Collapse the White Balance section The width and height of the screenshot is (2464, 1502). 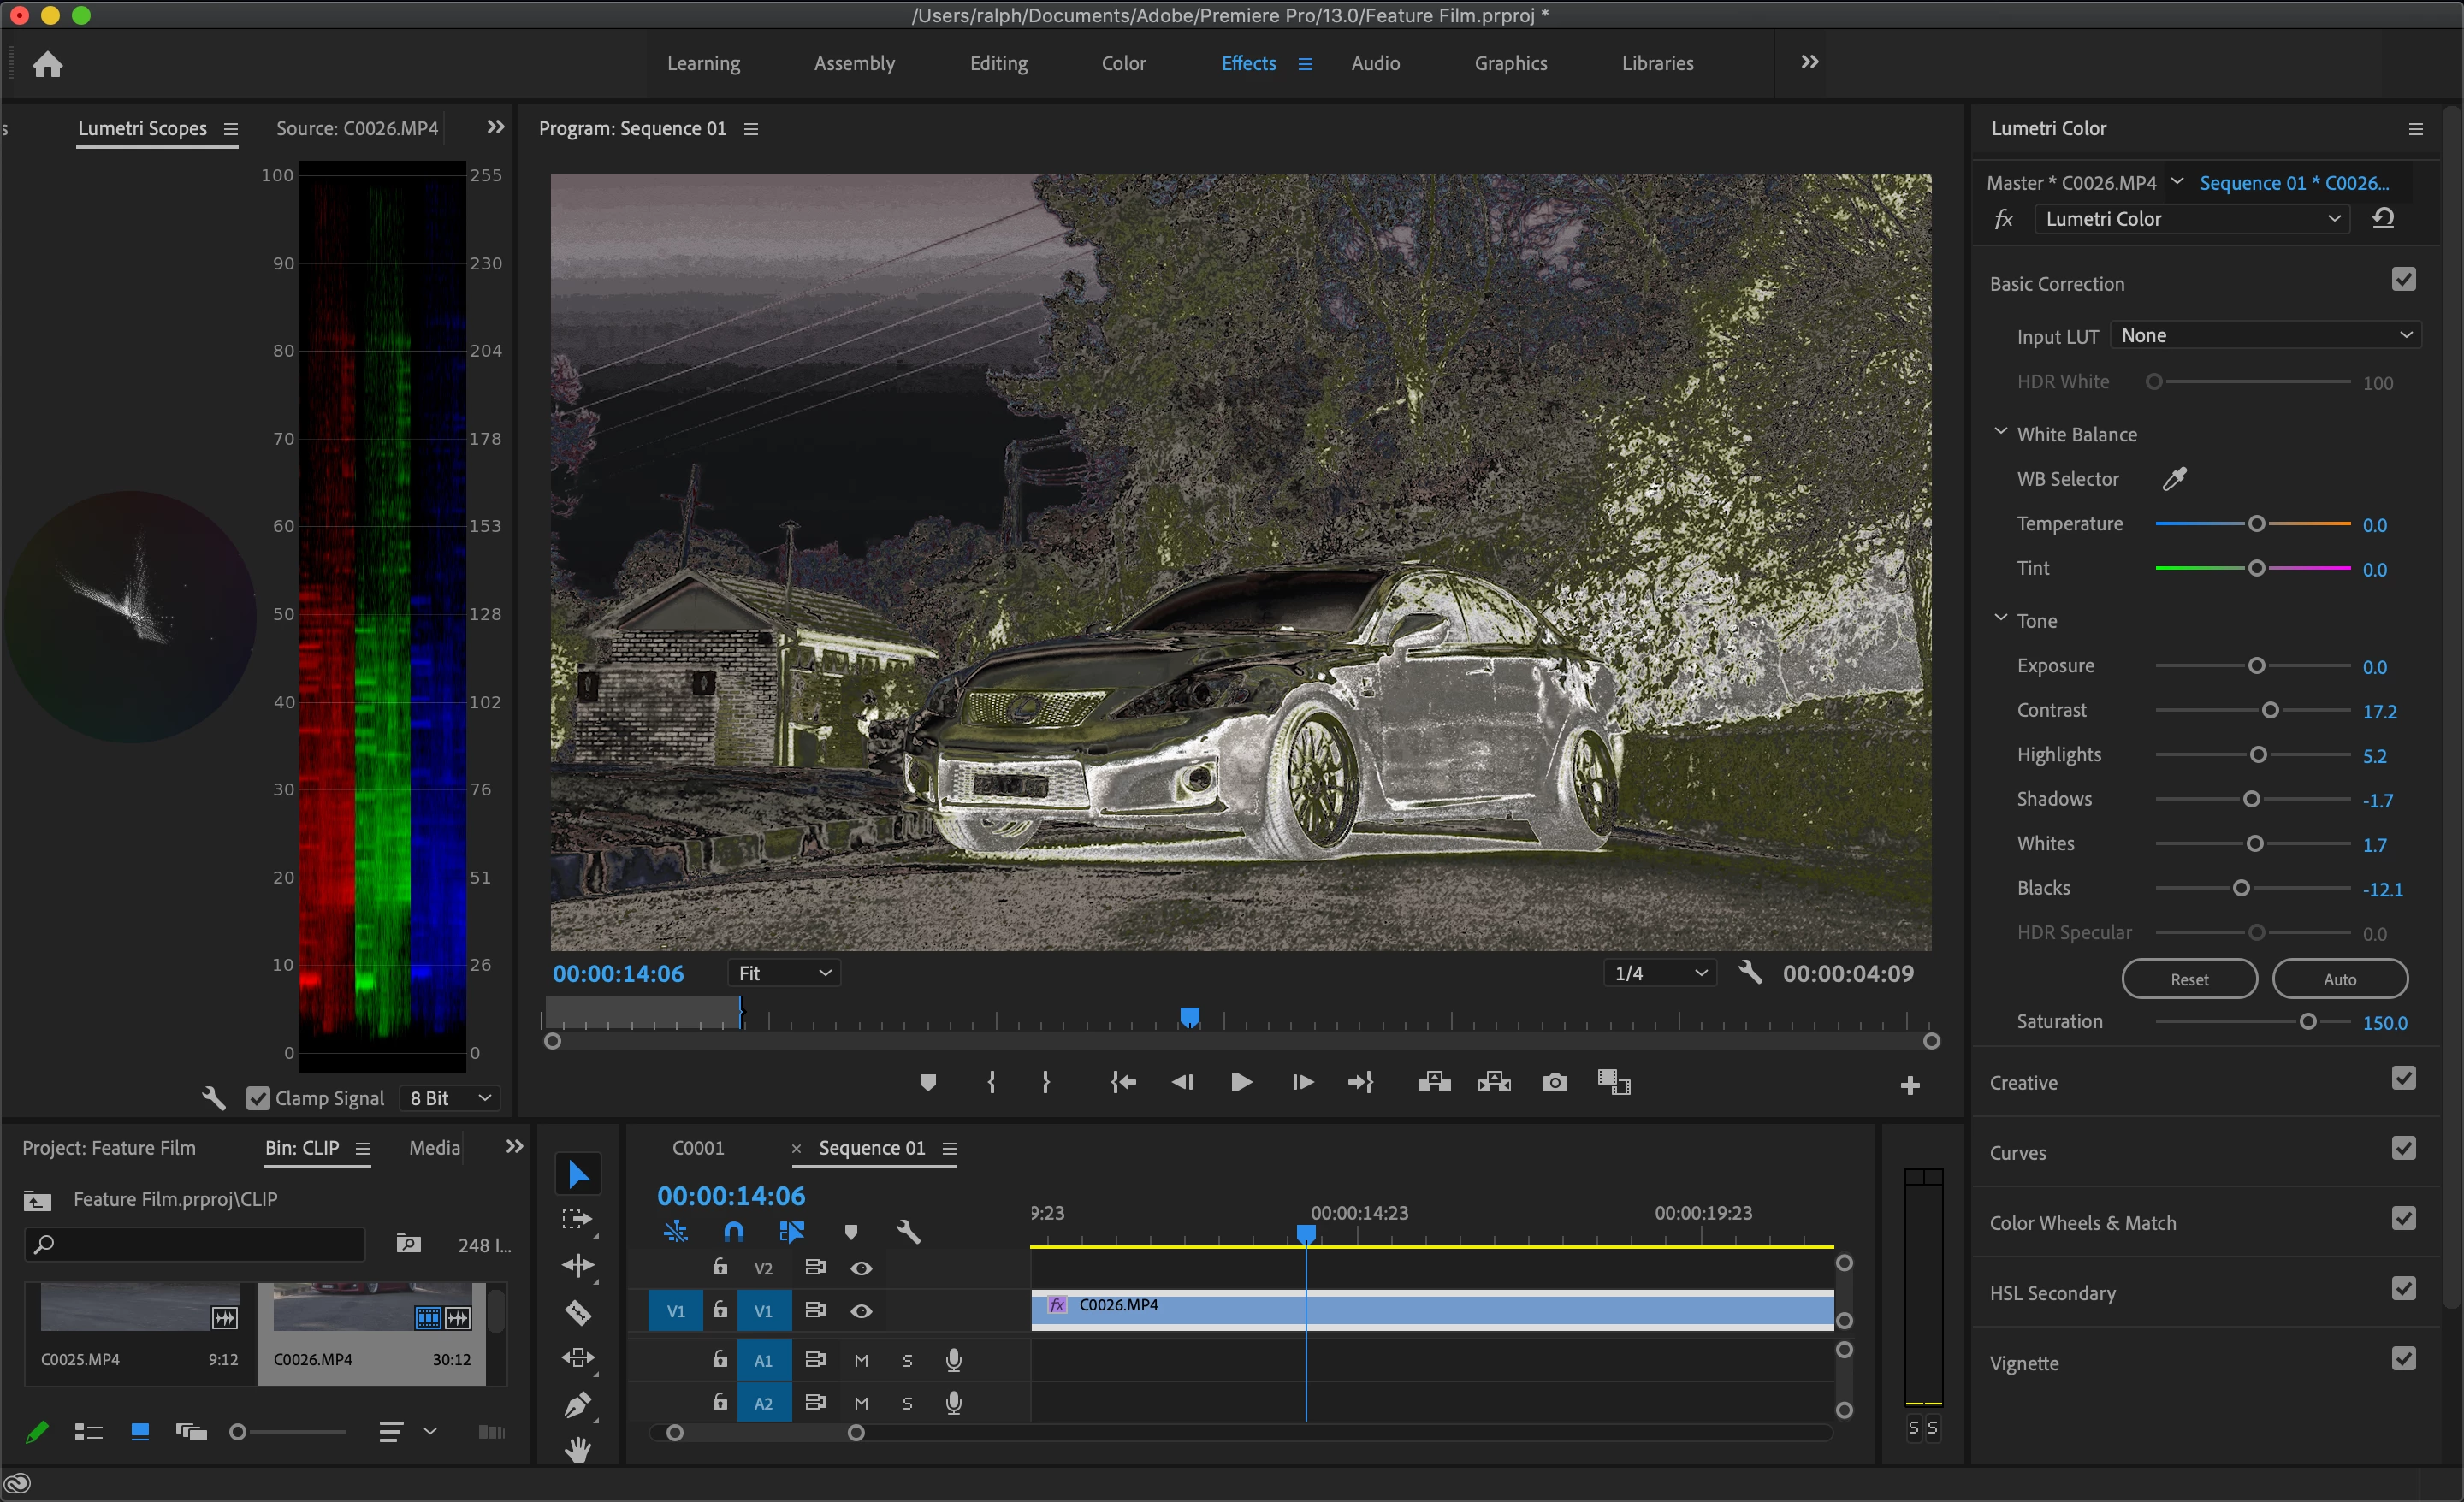(2000, 433)
